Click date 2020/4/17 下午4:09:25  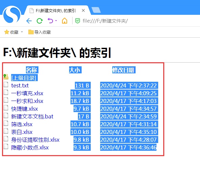(129, 93)
